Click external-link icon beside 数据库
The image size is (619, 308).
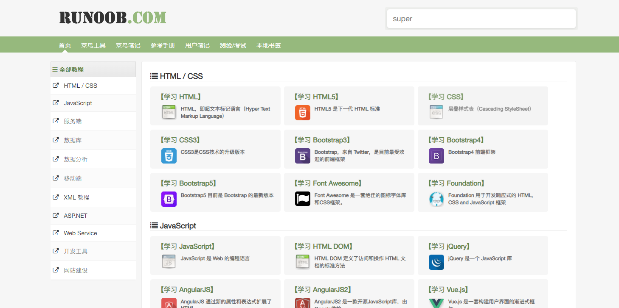pyautogui.click(x=56, y=140)
